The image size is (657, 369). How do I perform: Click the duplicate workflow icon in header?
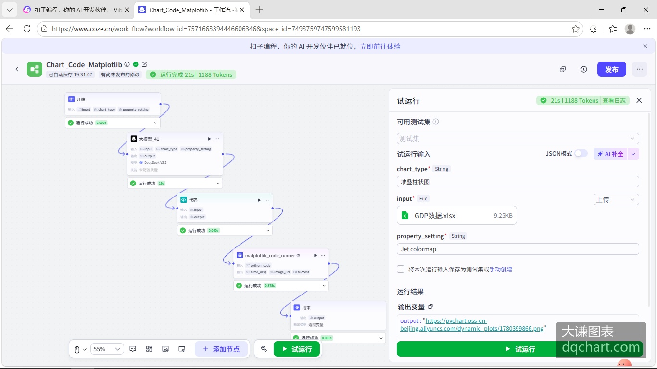563,69
